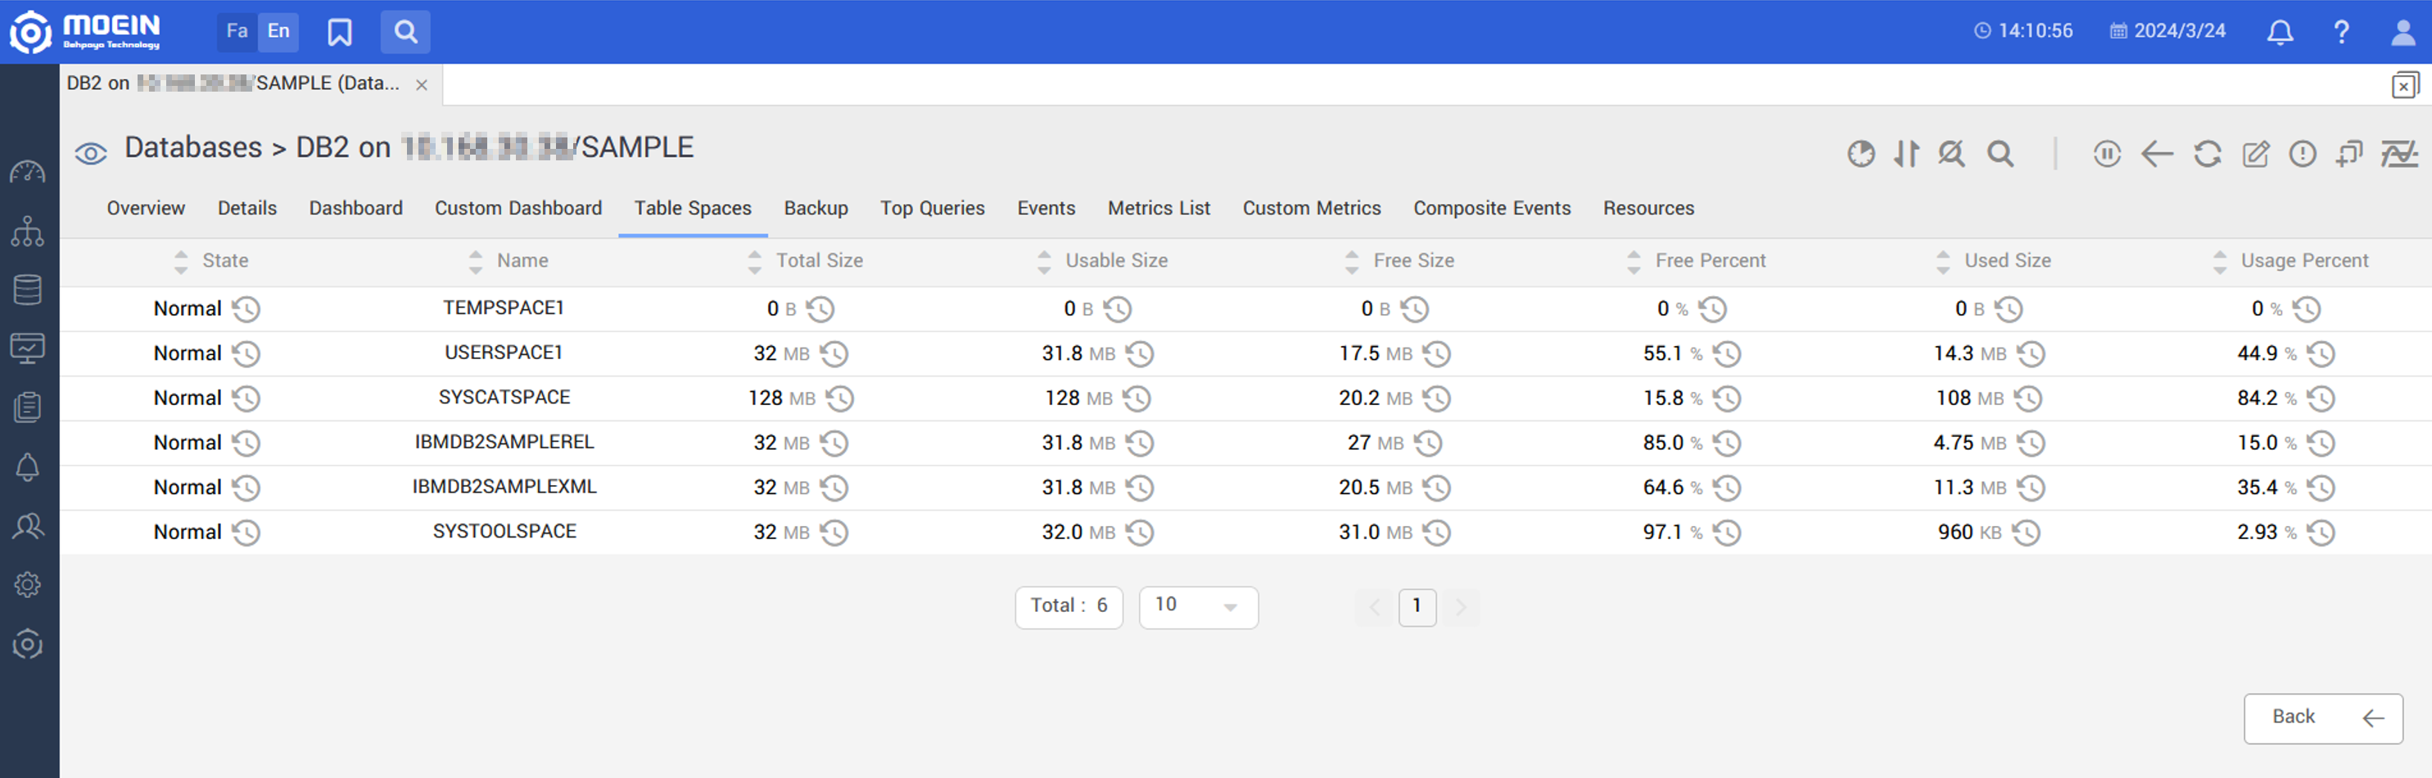This screenshot has height=778, width=2432.
Task: Click the copy windows toolbar icon
Action: [2349, 154]
